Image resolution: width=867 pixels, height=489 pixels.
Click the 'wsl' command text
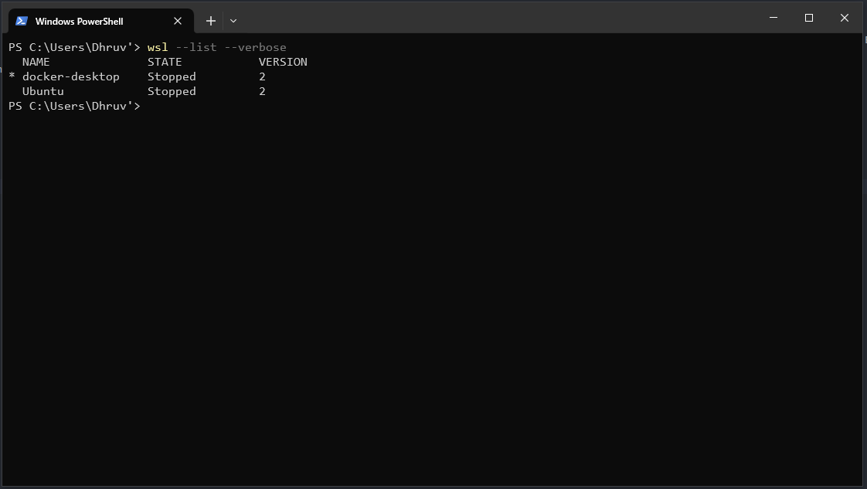point(158,47)
